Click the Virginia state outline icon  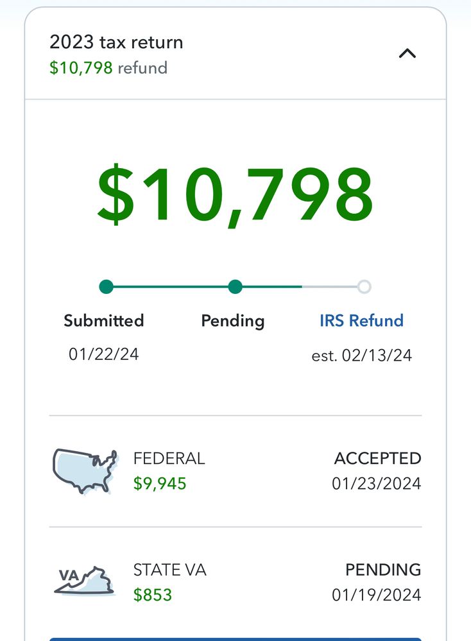(x=84, y=581)
